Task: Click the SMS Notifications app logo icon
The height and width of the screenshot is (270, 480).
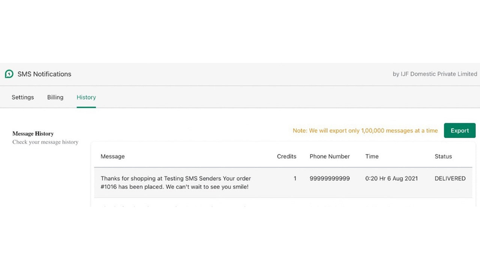Action: (9, 74)
